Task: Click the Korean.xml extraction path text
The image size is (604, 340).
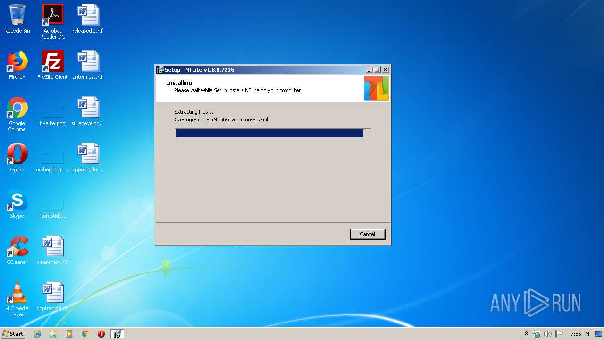Action: coord(221,119)
